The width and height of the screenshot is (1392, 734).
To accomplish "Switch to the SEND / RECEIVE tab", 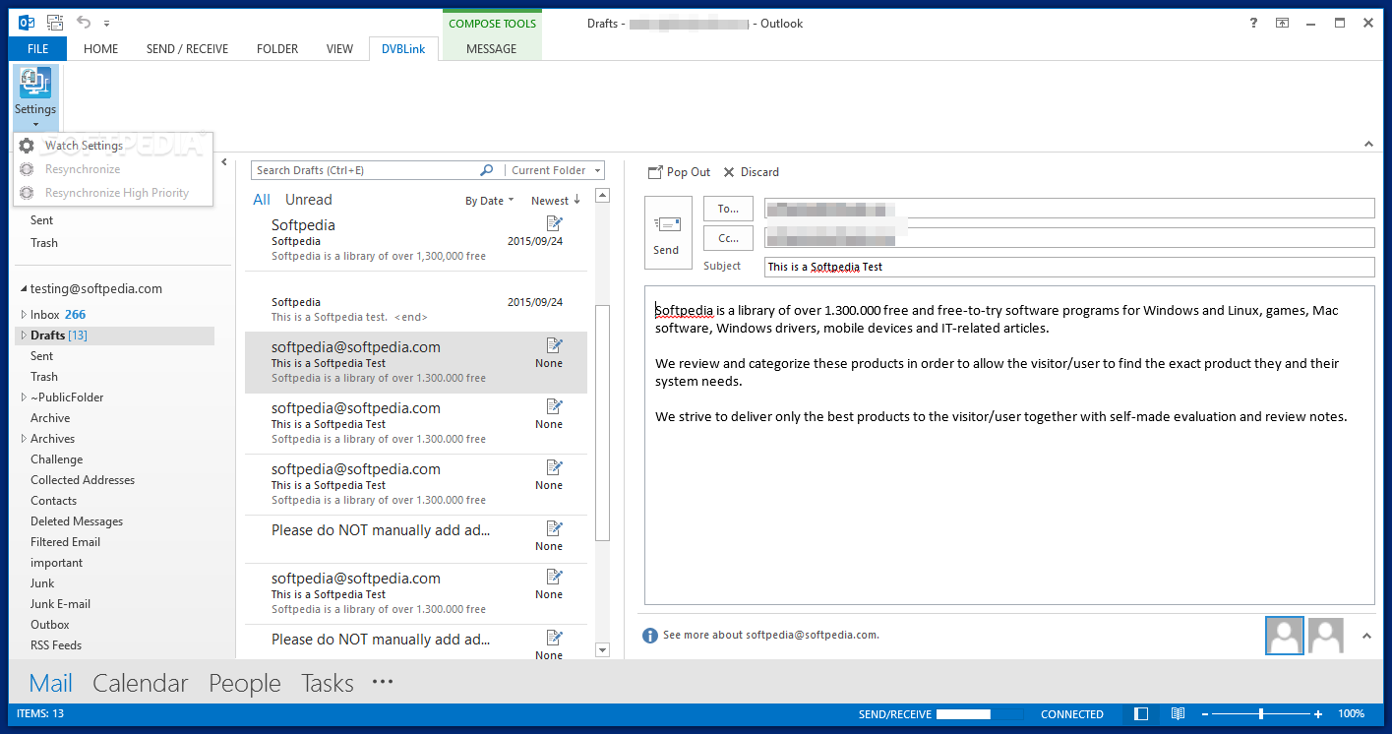I will (x=187, y=49).
